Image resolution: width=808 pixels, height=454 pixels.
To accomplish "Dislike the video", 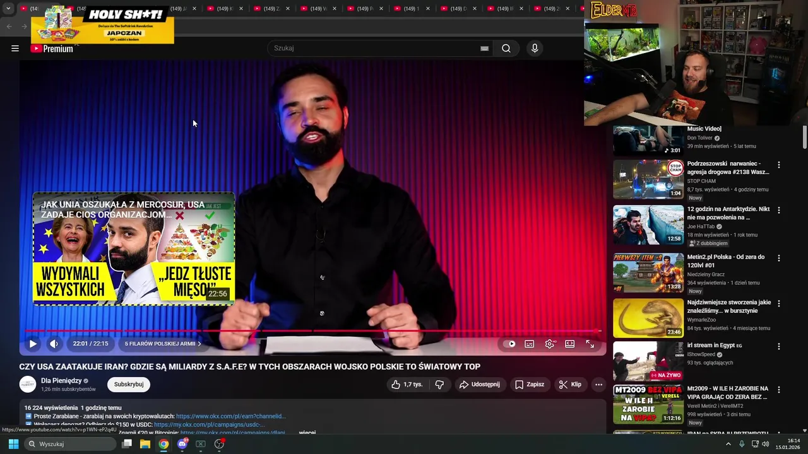I will tap(440, 384).
